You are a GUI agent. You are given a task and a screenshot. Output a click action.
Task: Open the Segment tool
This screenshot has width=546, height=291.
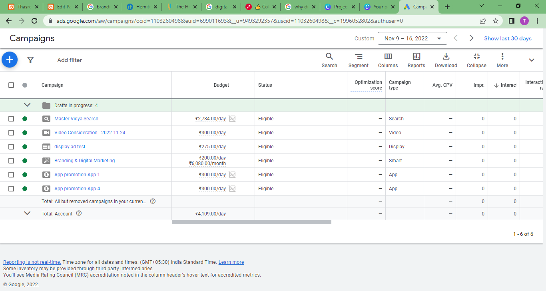[359, 60]
